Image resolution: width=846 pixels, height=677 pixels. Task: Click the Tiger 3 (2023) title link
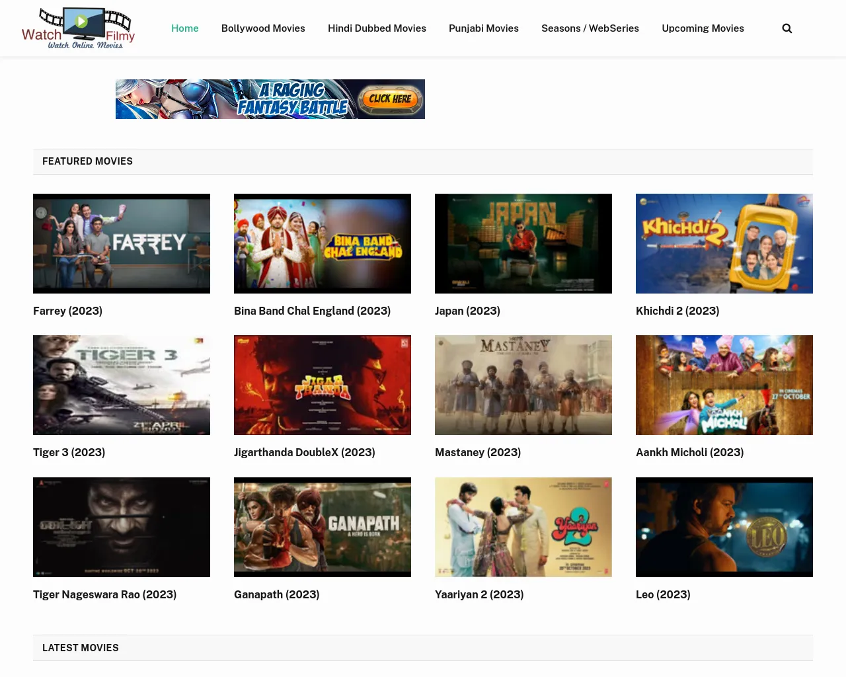click(69, 452)
